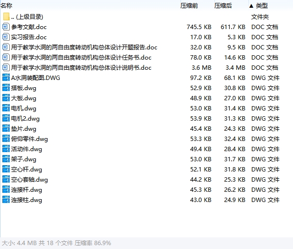The image size is (293, 249).
Task: Click the parent directory folder icon
Action: (6, 16)
